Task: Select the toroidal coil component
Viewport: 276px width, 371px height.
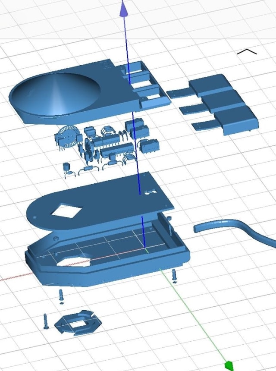Action: point(67,137)
